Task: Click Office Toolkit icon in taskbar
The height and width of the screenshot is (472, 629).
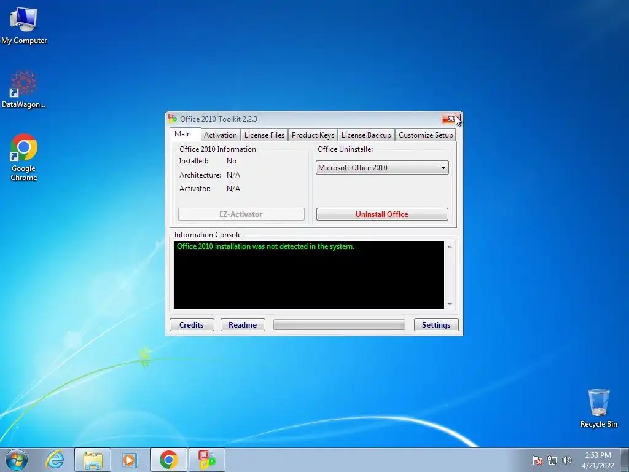Action: [206, 460]
